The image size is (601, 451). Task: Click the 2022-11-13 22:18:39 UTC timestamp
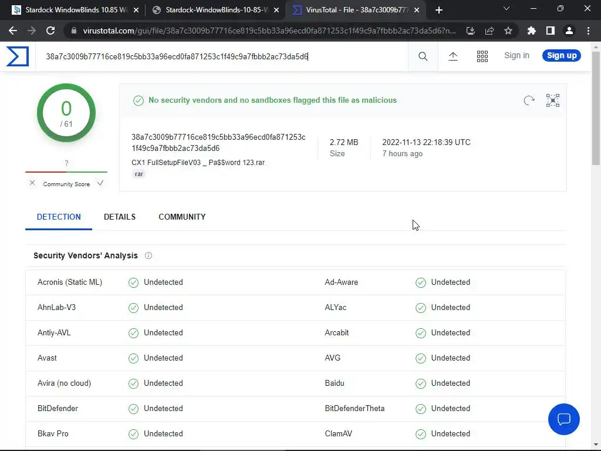(426, 142)
